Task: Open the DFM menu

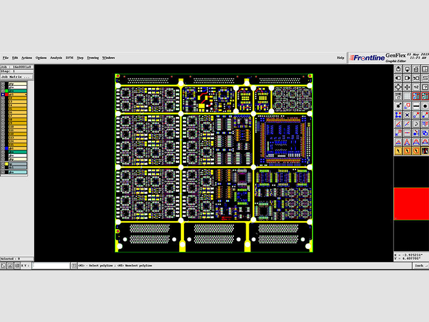Action: point(69,57)
